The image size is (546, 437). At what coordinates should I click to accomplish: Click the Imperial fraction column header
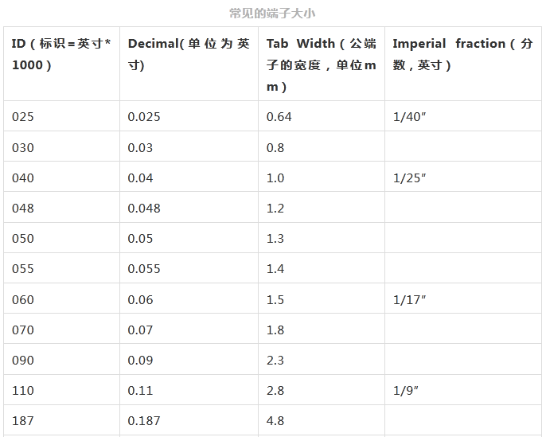(462, 54)
